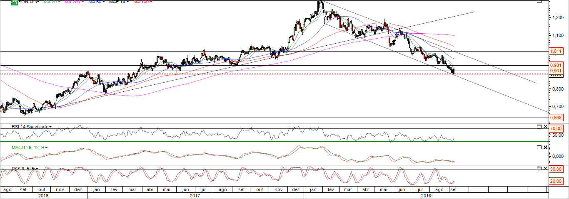Click the green Eq instrument icon
The width and height of the screenshot is (569, 199).
pyautogui.click(x=14, y=2)
